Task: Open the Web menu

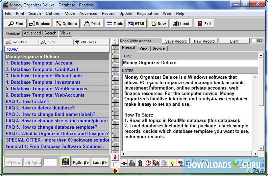Action: click(167, 14)
